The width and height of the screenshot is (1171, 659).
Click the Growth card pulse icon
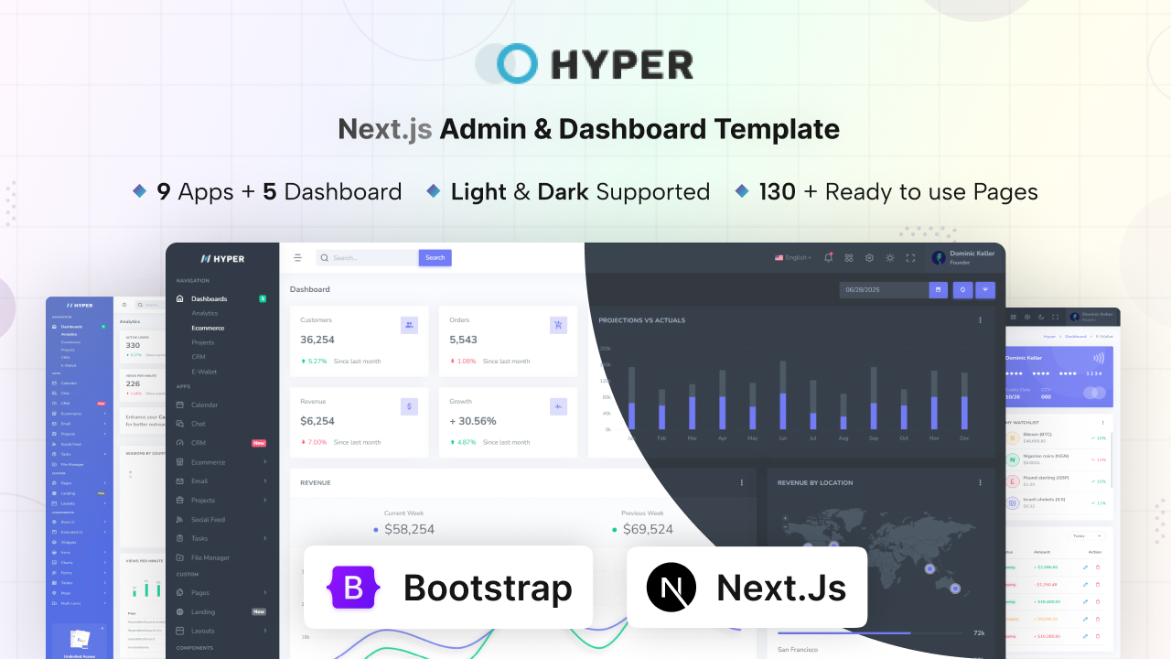pyautogui.click(x=558, y=405)
